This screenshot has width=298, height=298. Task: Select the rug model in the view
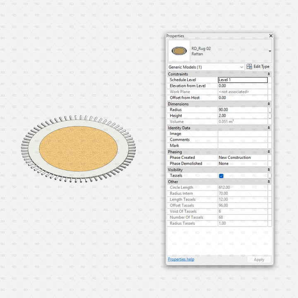pyautogui.click(x=78, y=149)
